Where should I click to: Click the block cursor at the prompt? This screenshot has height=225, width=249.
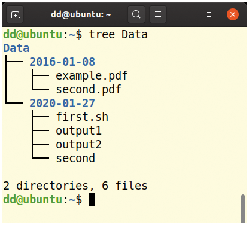tap(92, 200)
